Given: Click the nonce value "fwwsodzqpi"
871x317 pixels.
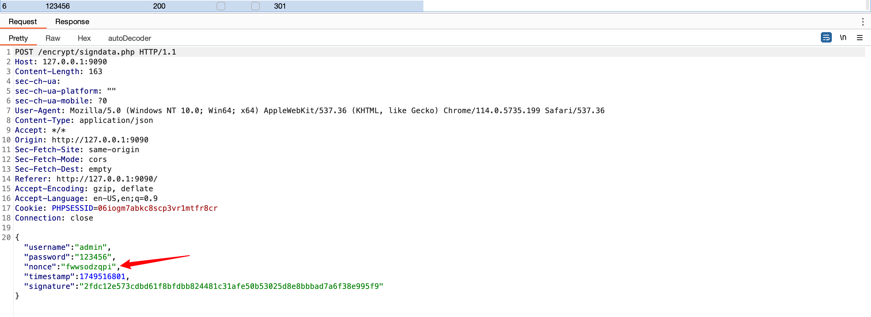Looking at the screenshot, I should point(88,267).
